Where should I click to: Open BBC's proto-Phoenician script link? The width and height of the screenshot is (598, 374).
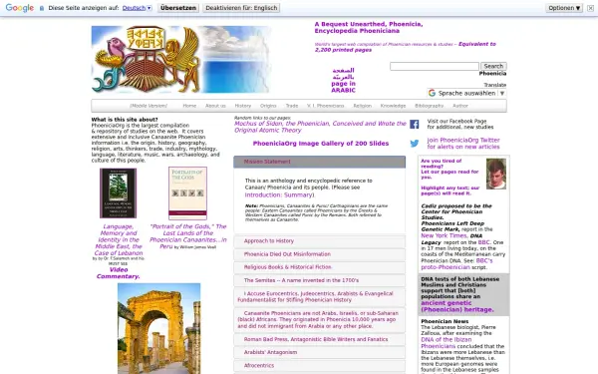tap(456, 264)
